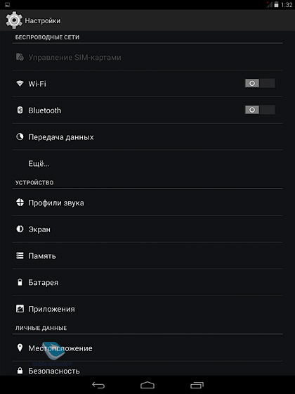Tap the Местоположение location pin icon
295x394 pixels.
tap(20, 348)
